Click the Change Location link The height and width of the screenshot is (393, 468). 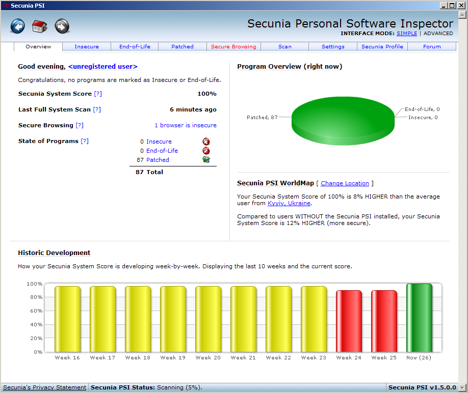click(345, 183)
